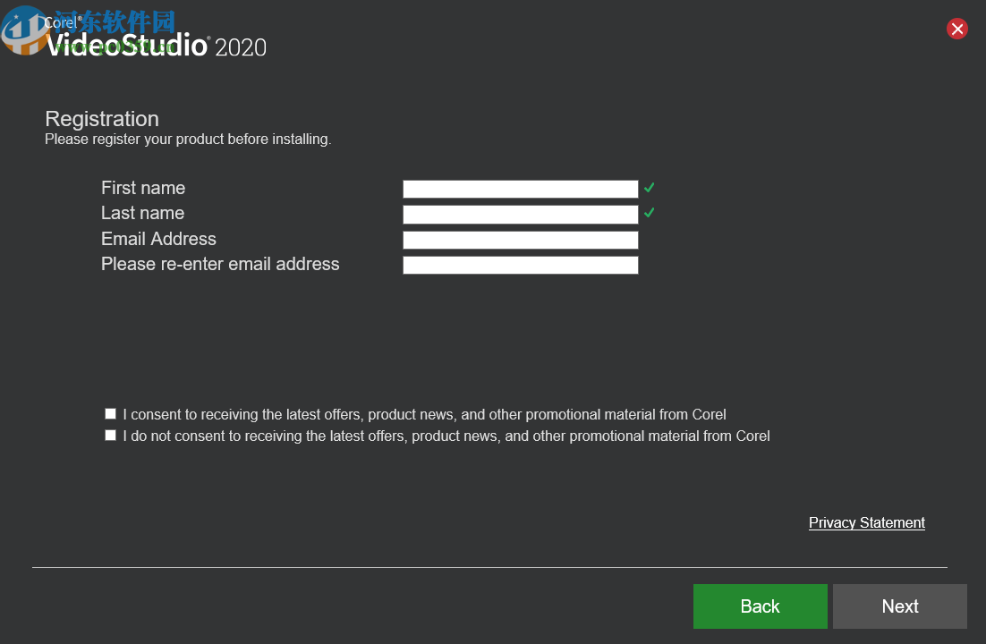
Task: Click the Email Address input field
Action: click(x=520, y=240)
